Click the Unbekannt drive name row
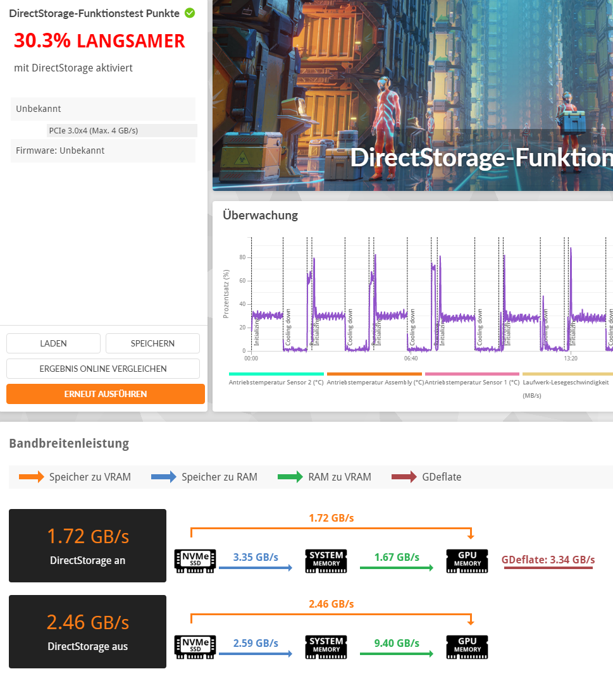 click(103, 109)
